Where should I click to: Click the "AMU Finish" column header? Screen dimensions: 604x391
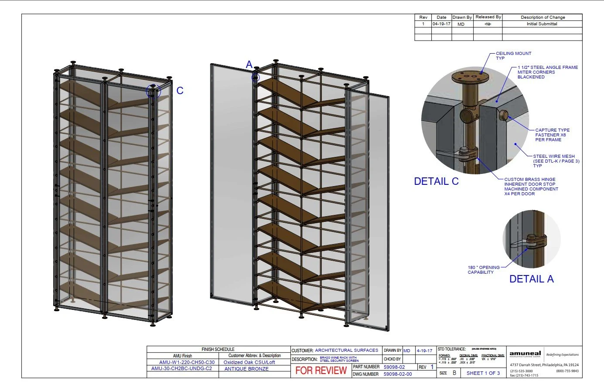click(x=182, y=356)
